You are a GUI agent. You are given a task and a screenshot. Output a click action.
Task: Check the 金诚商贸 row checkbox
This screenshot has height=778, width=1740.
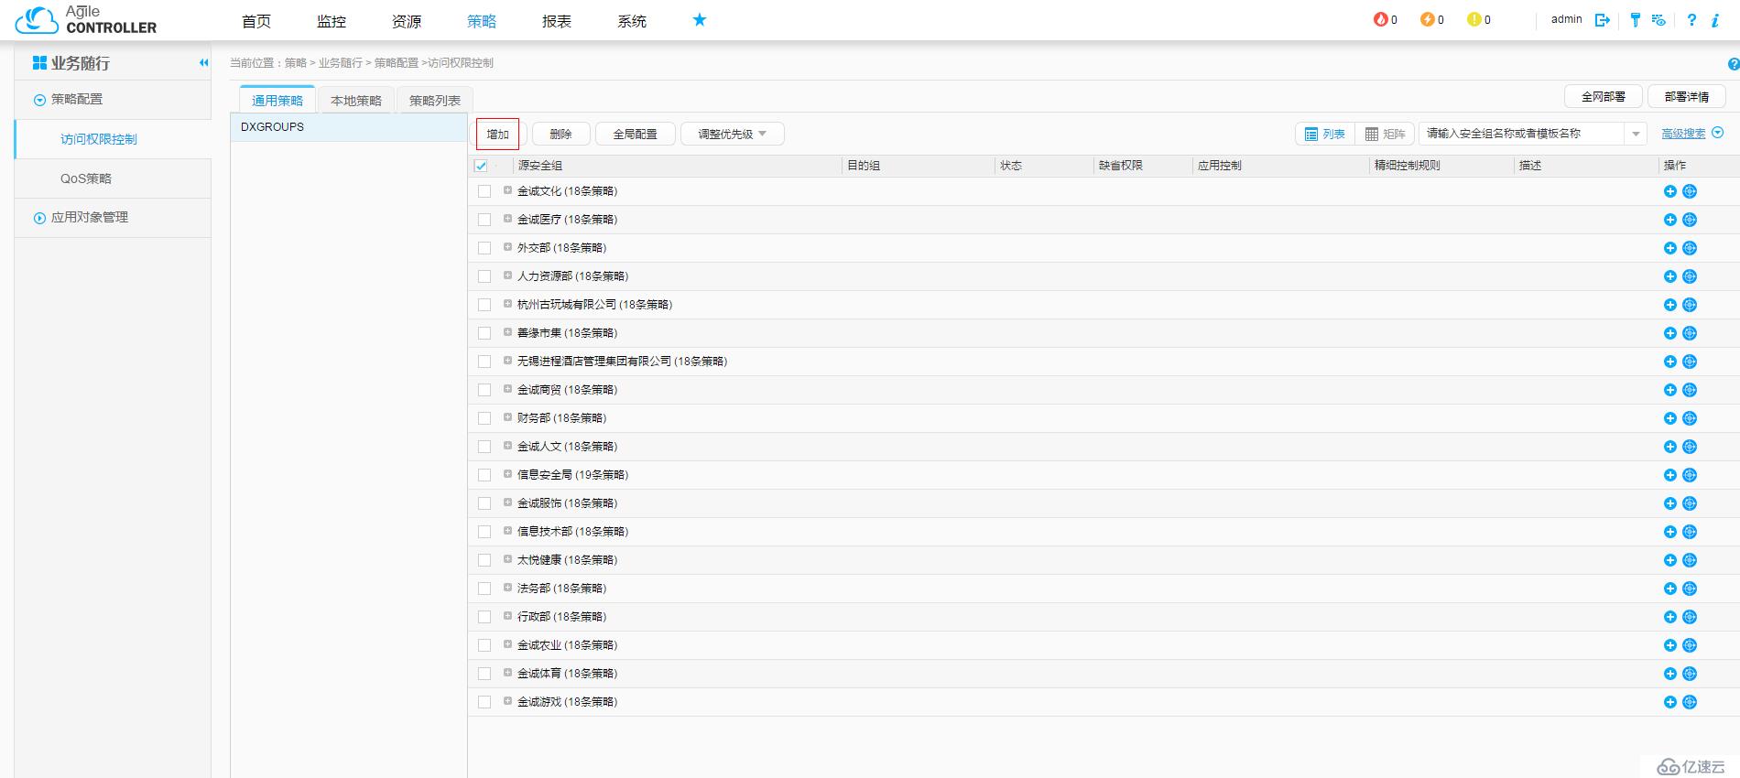(484, 390)
